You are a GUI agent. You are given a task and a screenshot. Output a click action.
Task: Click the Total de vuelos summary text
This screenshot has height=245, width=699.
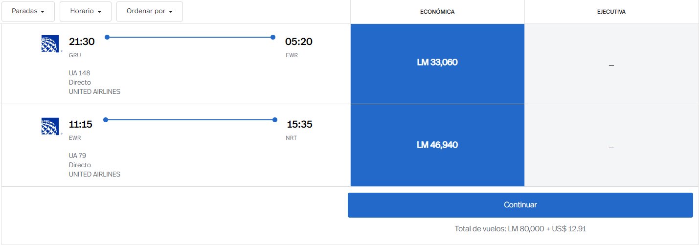click(x=520, y=228)
